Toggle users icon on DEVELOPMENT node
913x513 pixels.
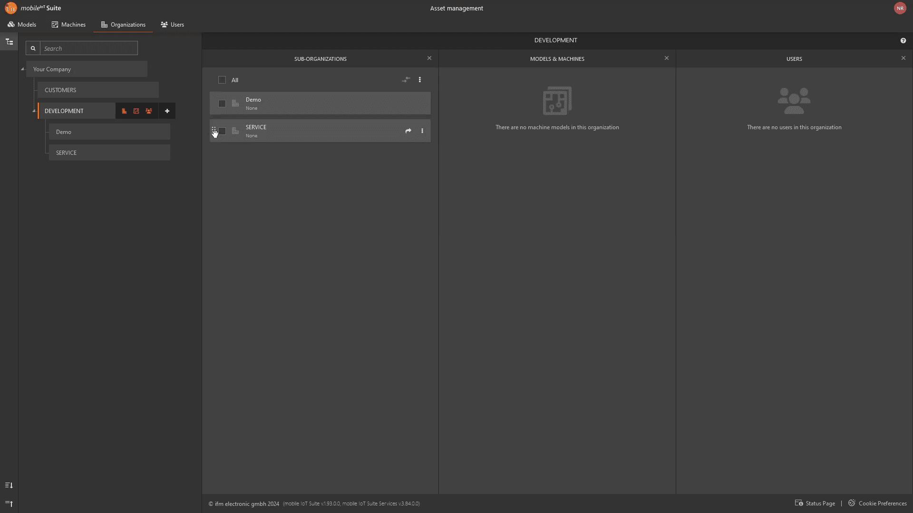tap(149, 111)
